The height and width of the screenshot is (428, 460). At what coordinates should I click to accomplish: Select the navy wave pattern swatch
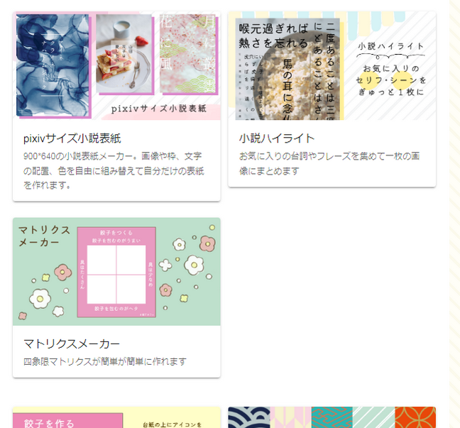[249, 417]
